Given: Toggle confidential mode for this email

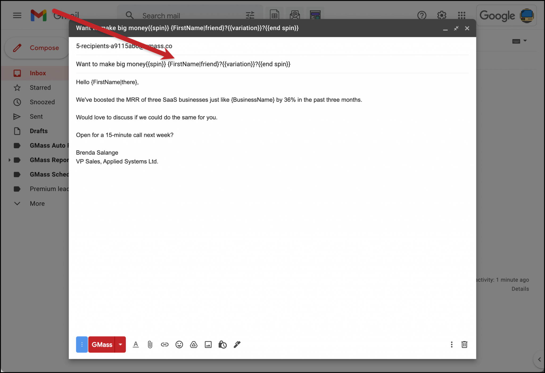Looking at the screenshot, I should [222, 344].
